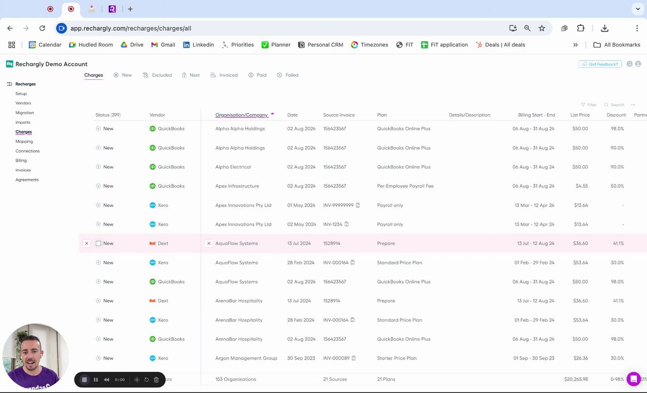Open the chat support bubble
Screen dimensions: 647x393
tap(633, 379)
